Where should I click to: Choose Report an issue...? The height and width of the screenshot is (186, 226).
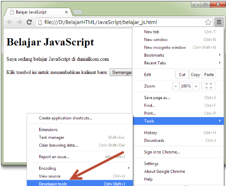tap(80, 157)
